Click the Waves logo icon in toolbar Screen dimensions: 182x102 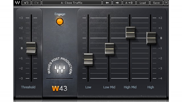[18, 3]
